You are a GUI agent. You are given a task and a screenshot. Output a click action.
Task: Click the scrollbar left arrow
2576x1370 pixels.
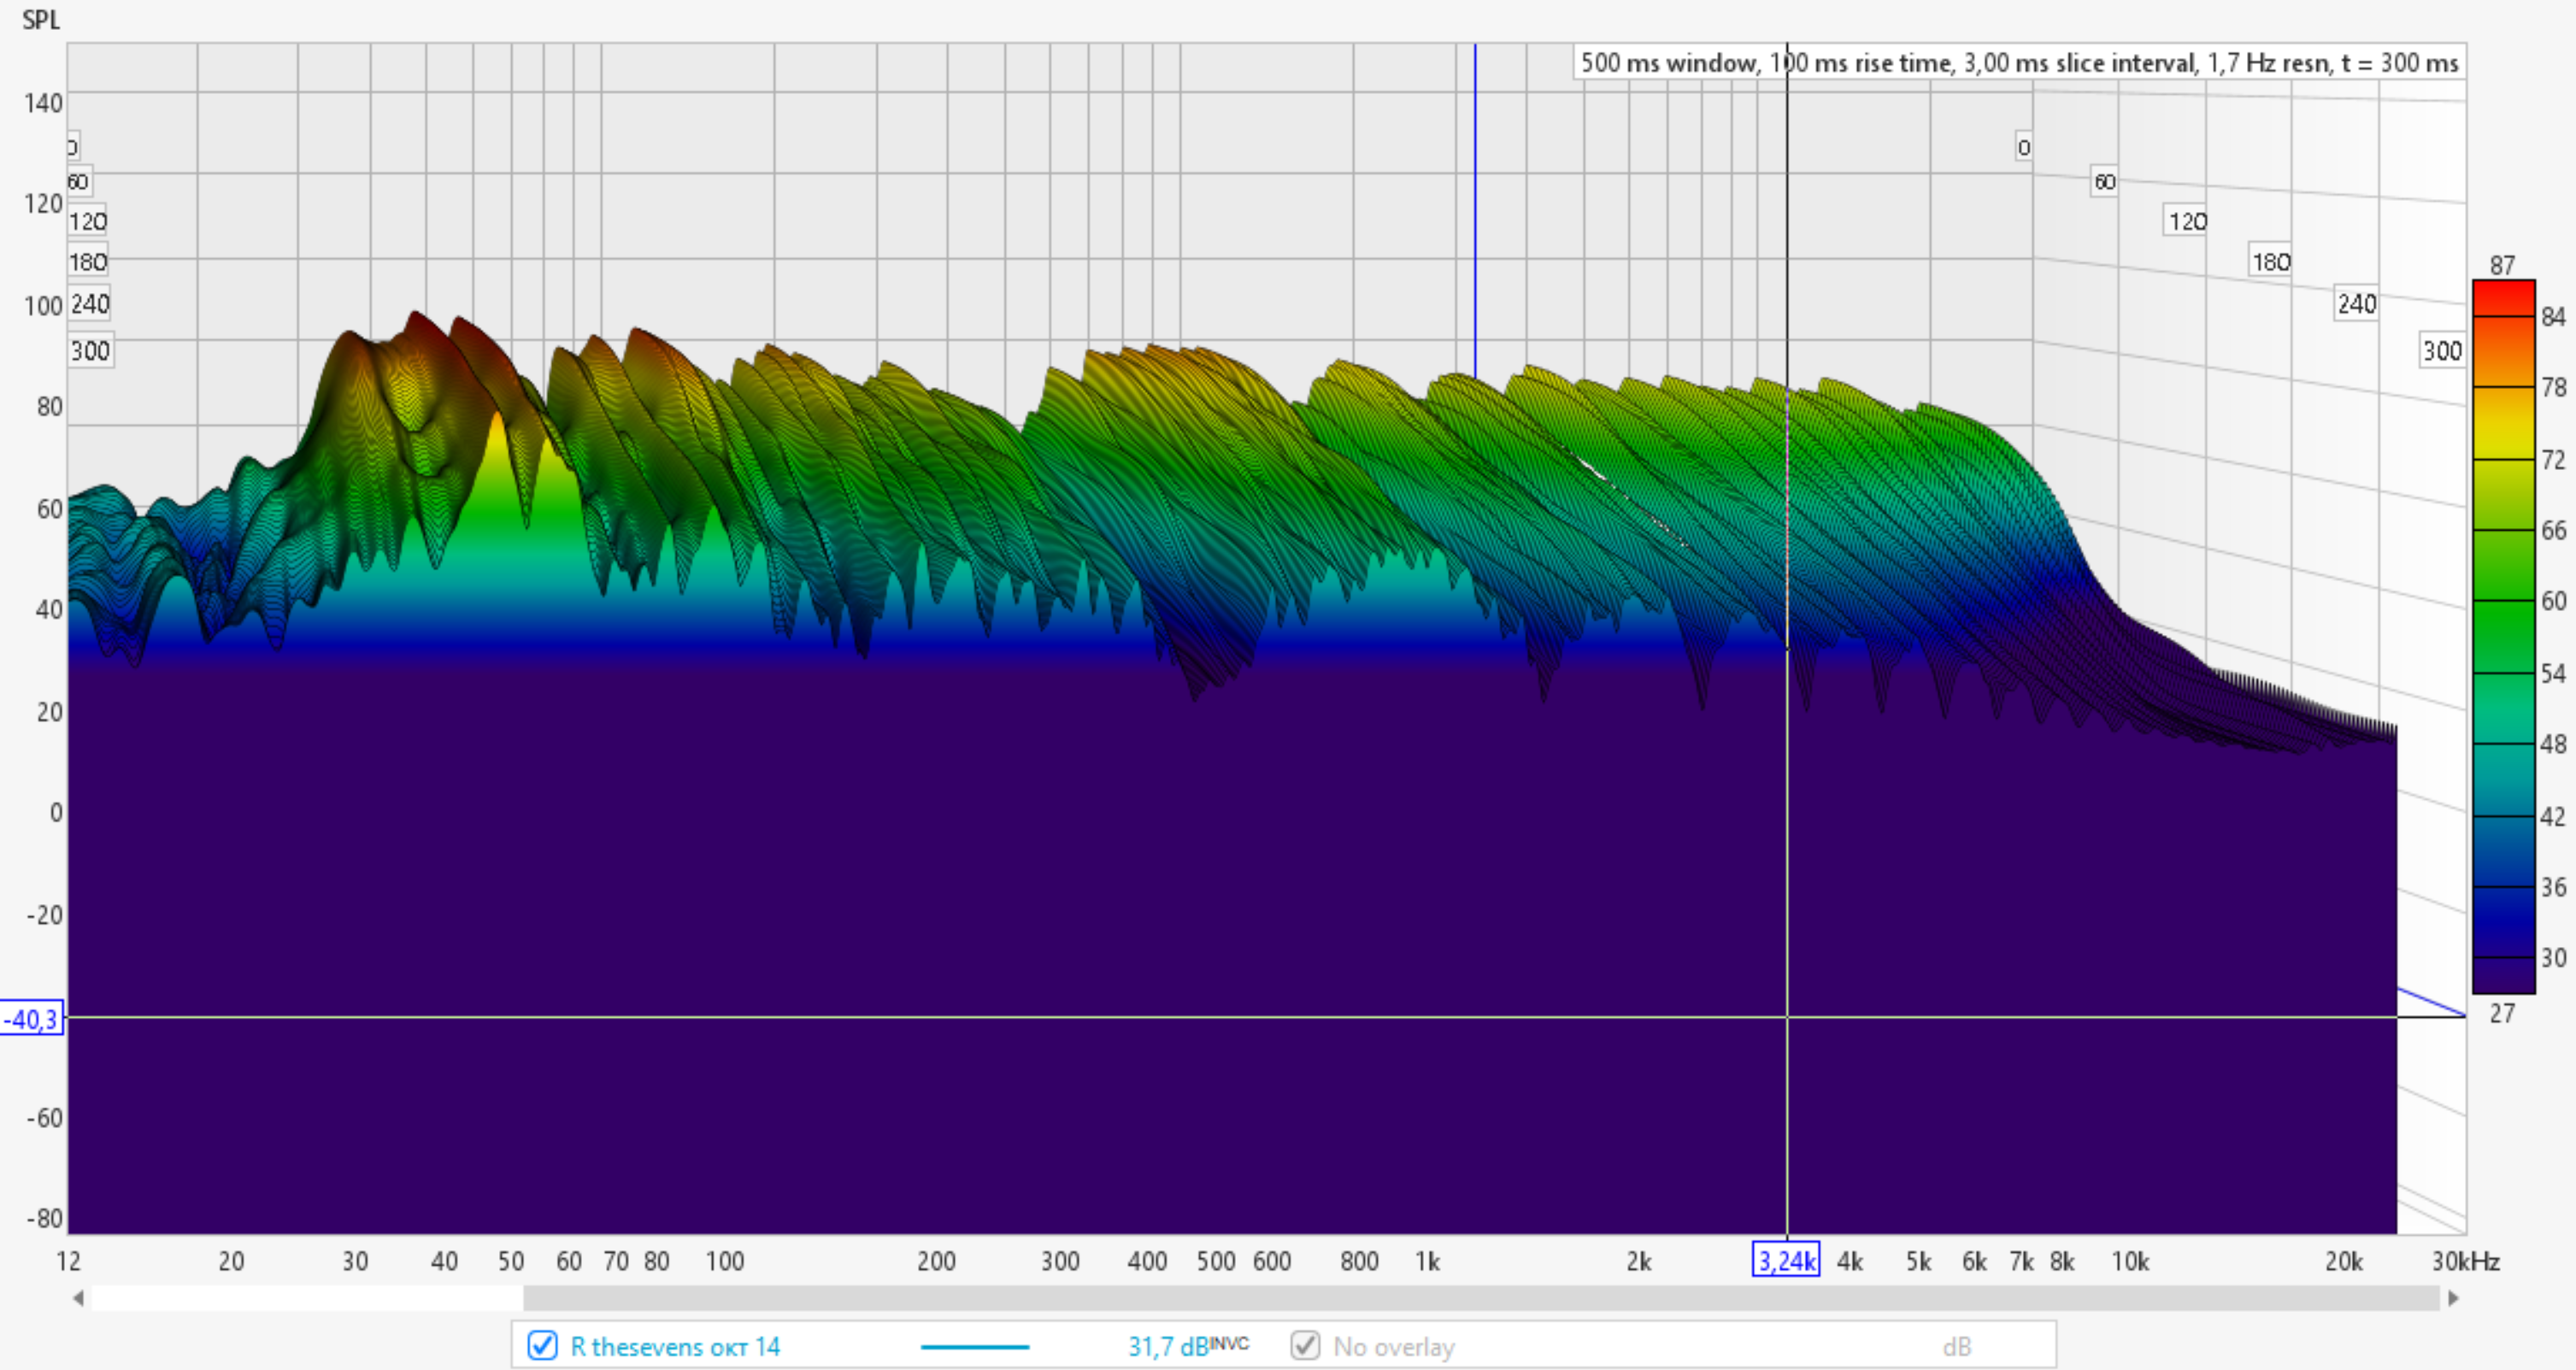coord(78,1298)
